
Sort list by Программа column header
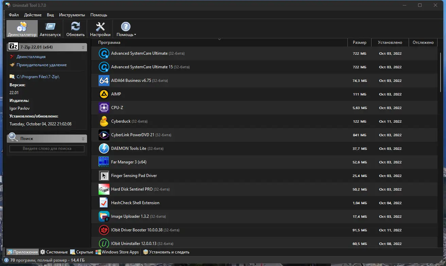(219, 42)
